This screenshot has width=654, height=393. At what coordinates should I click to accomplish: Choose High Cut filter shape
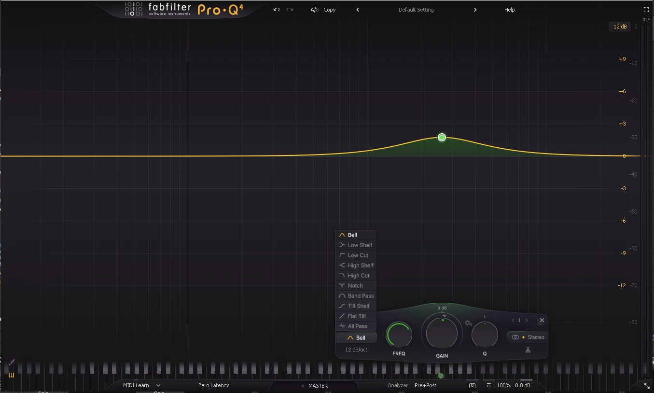pyautogui.click(x=356, y=276)
